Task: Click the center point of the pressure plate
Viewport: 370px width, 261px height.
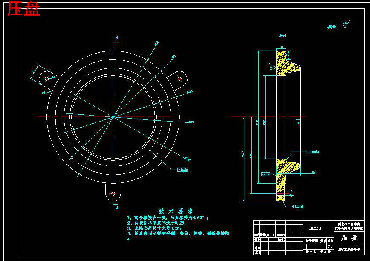Action: (x=113, y=117)
